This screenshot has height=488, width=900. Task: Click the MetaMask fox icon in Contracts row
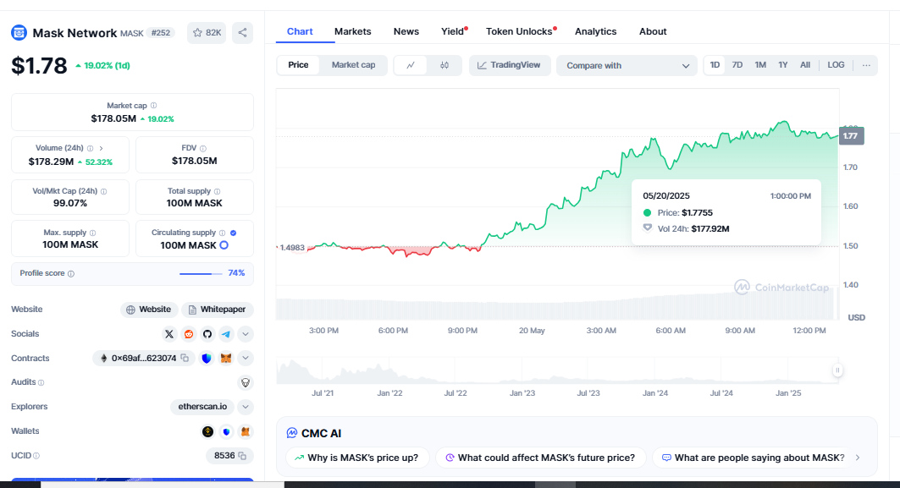coord(226,359)
